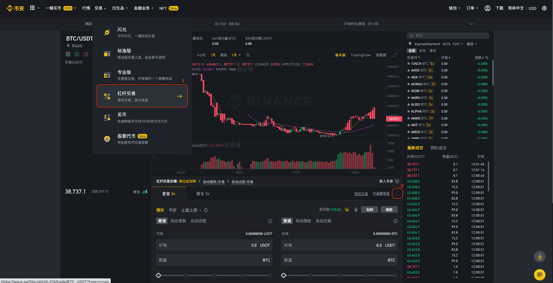This screenshot has height=283, width=553.
Task: Filter the market list by 全部
Action: click(x=412, y=51)
